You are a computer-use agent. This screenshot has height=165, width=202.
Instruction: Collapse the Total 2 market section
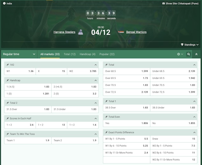click(x=95, y=103)
